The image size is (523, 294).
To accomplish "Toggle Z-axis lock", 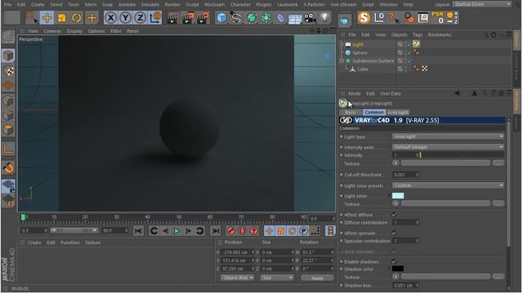I will tap(140, 18).
